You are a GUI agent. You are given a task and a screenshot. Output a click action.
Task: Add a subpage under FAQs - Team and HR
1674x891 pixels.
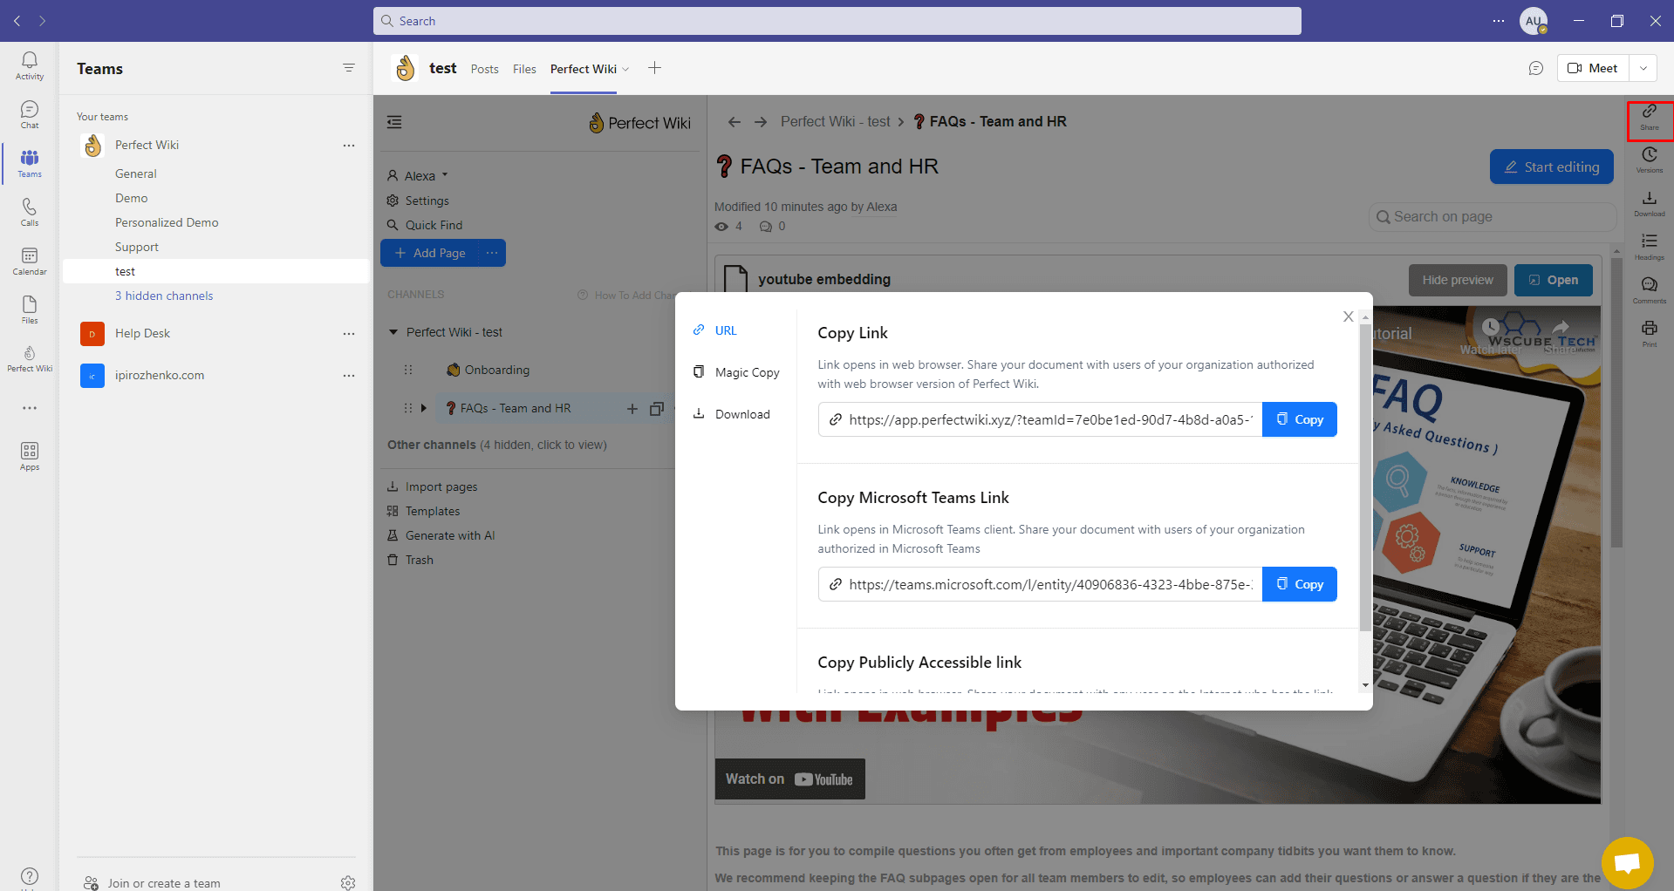pyautogui.click(x=632, y=408)
